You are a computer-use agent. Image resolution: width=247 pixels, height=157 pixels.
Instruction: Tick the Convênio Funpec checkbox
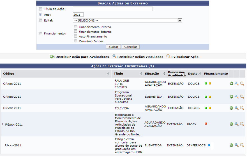coord(75,41)
